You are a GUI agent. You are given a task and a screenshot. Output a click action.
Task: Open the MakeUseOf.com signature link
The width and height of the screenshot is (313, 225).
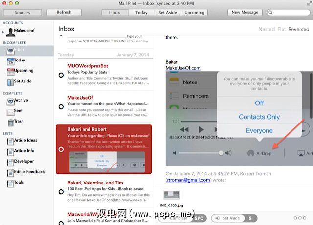[183, 68]
